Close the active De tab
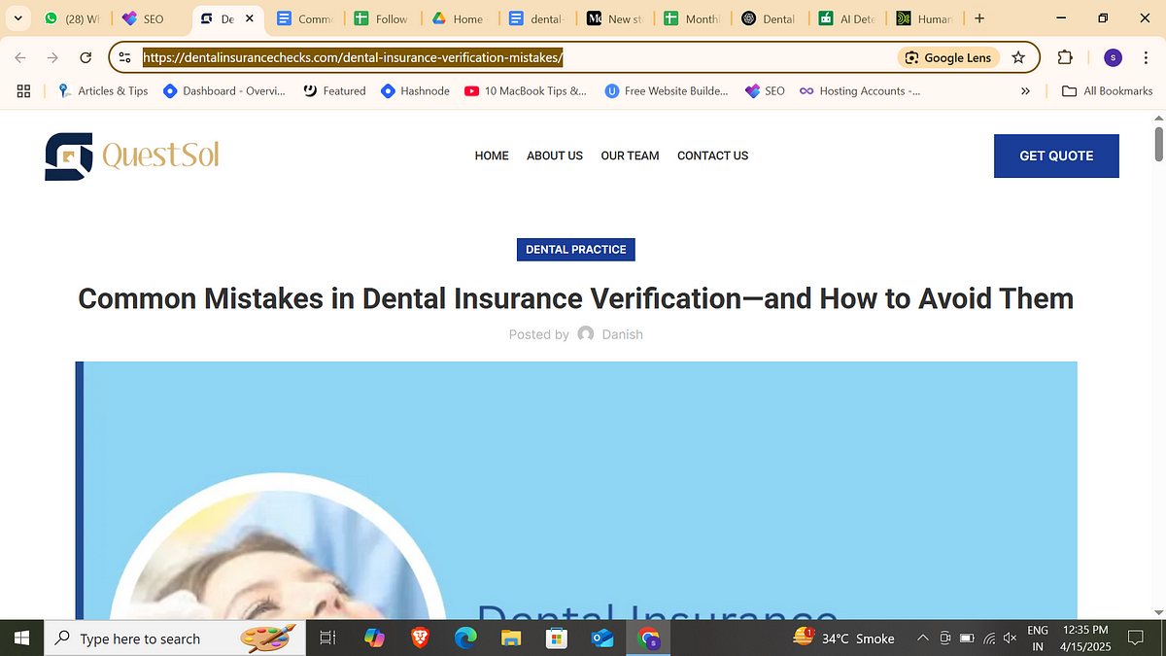Screen dimensions: 1166x656 [251, 18]
